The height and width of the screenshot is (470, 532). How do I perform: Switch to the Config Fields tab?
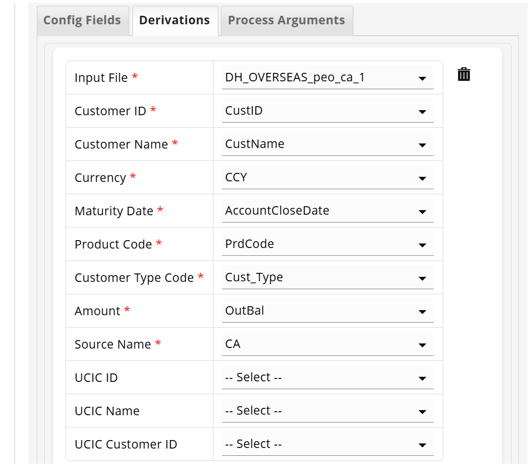click(82, 20)
